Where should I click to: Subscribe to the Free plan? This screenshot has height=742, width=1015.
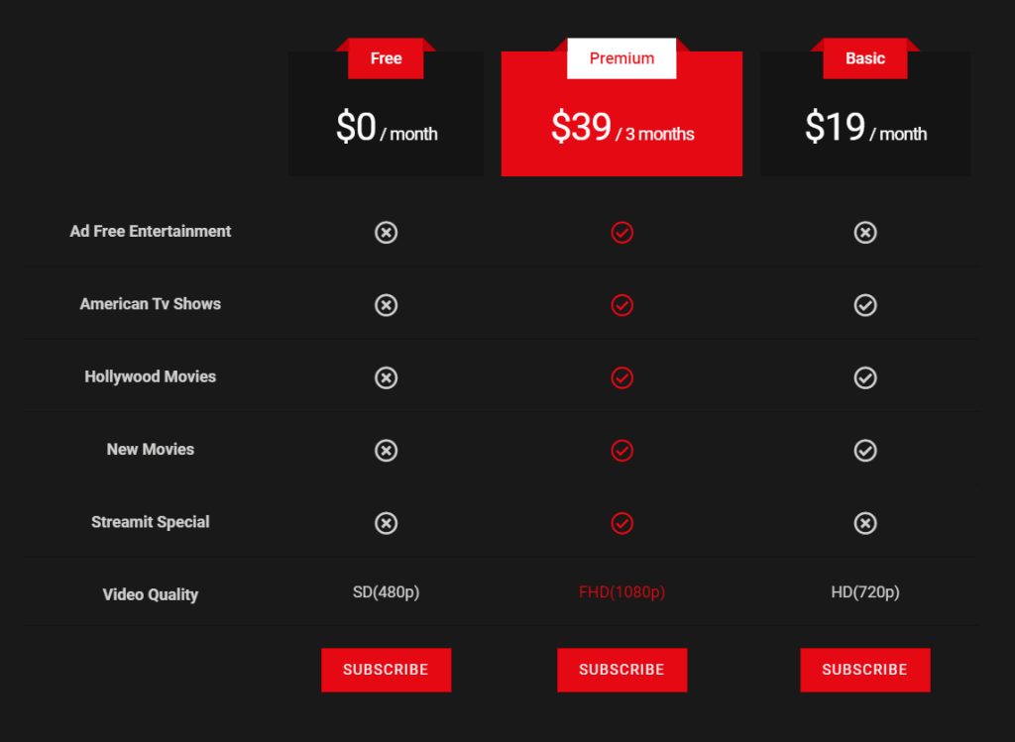point(386,670)
